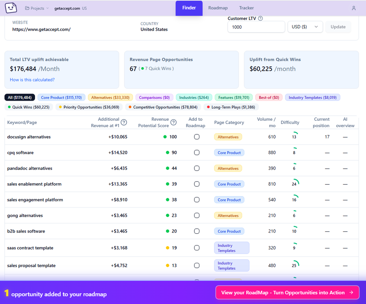Click keyword sales engagement platform
Image resolution: width=366 pixels, height=304 pixels.
coord(35,200)
